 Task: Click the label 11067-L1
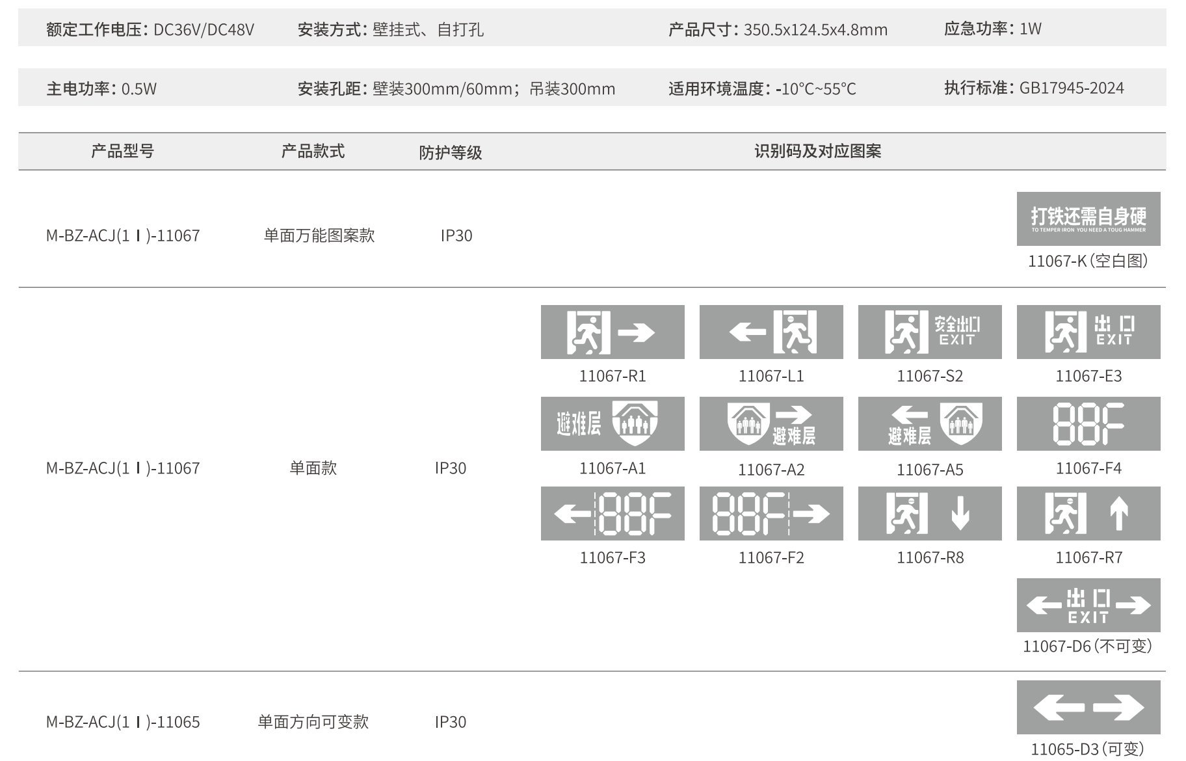tap(771, 376)
